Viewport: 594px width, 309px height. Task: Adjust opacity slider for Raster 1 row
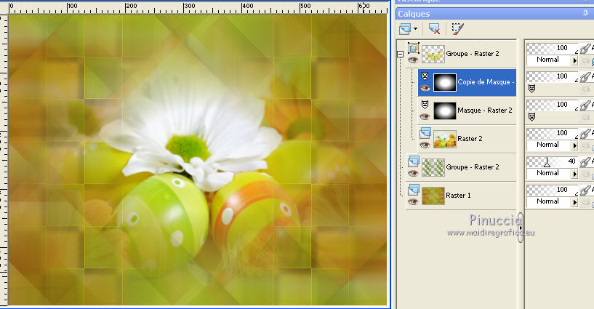pos(552,190)
